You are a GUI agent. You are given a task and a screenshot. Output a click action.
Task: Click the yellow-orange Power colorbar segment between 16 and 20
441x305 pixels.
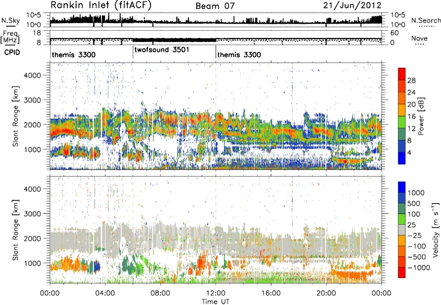tap(402, 110)
